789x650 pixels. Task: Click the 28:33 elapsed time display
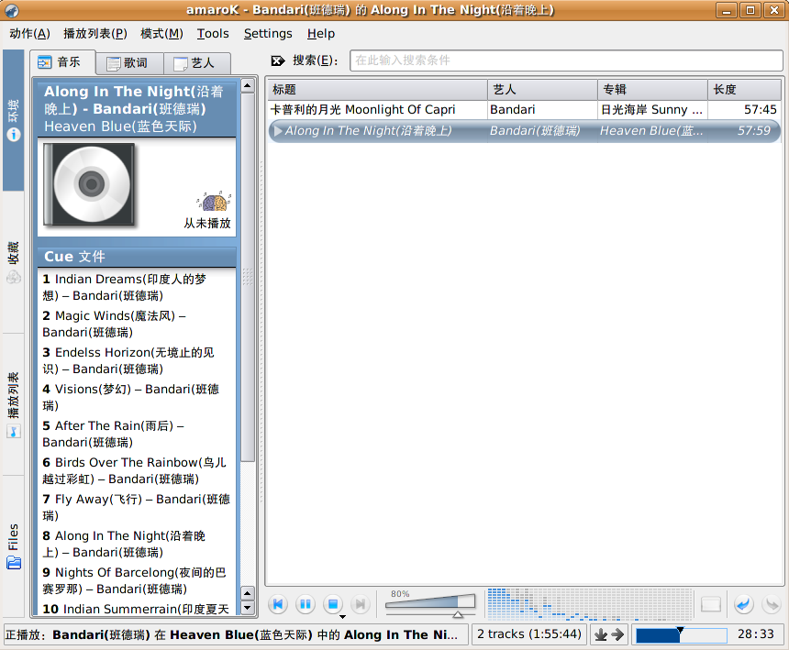point(756,634)
